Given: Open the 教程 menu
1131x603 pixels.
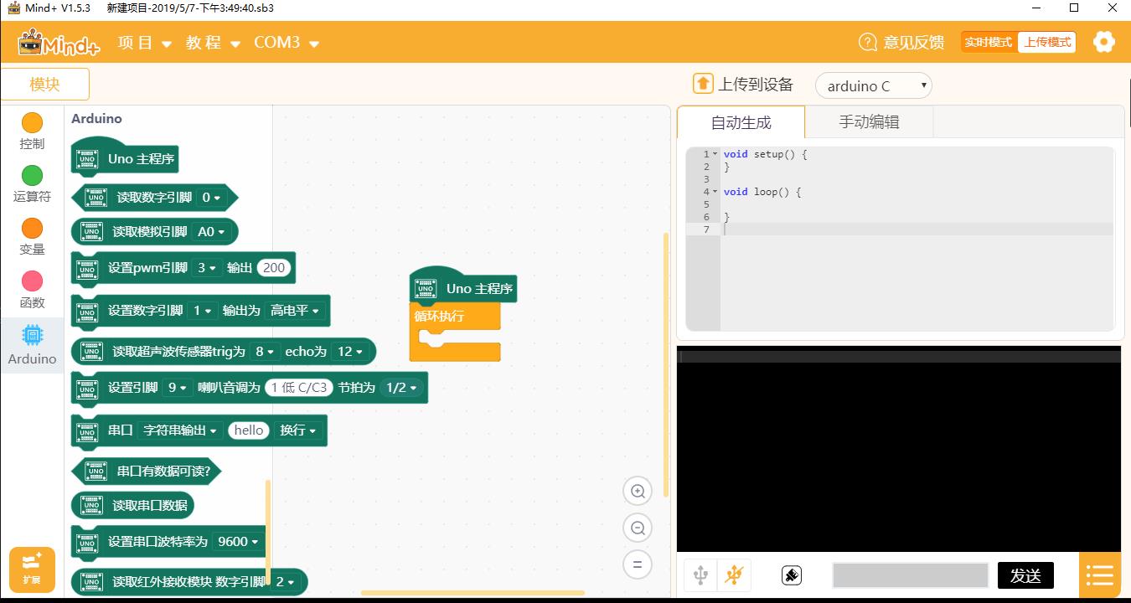Looking at the screenshot, I should 213,43.
